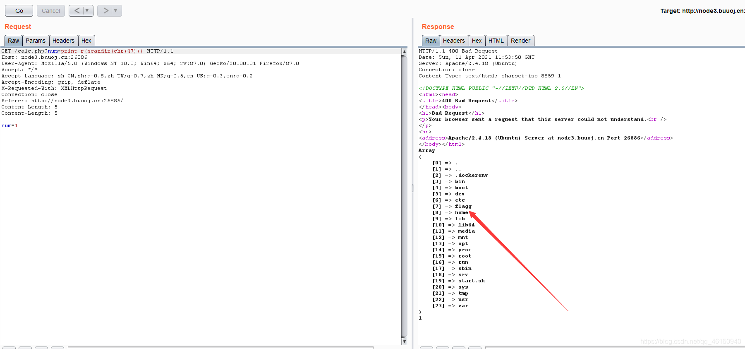Click the Target URL label
745x349 pixels.
(x=702, y=11)
